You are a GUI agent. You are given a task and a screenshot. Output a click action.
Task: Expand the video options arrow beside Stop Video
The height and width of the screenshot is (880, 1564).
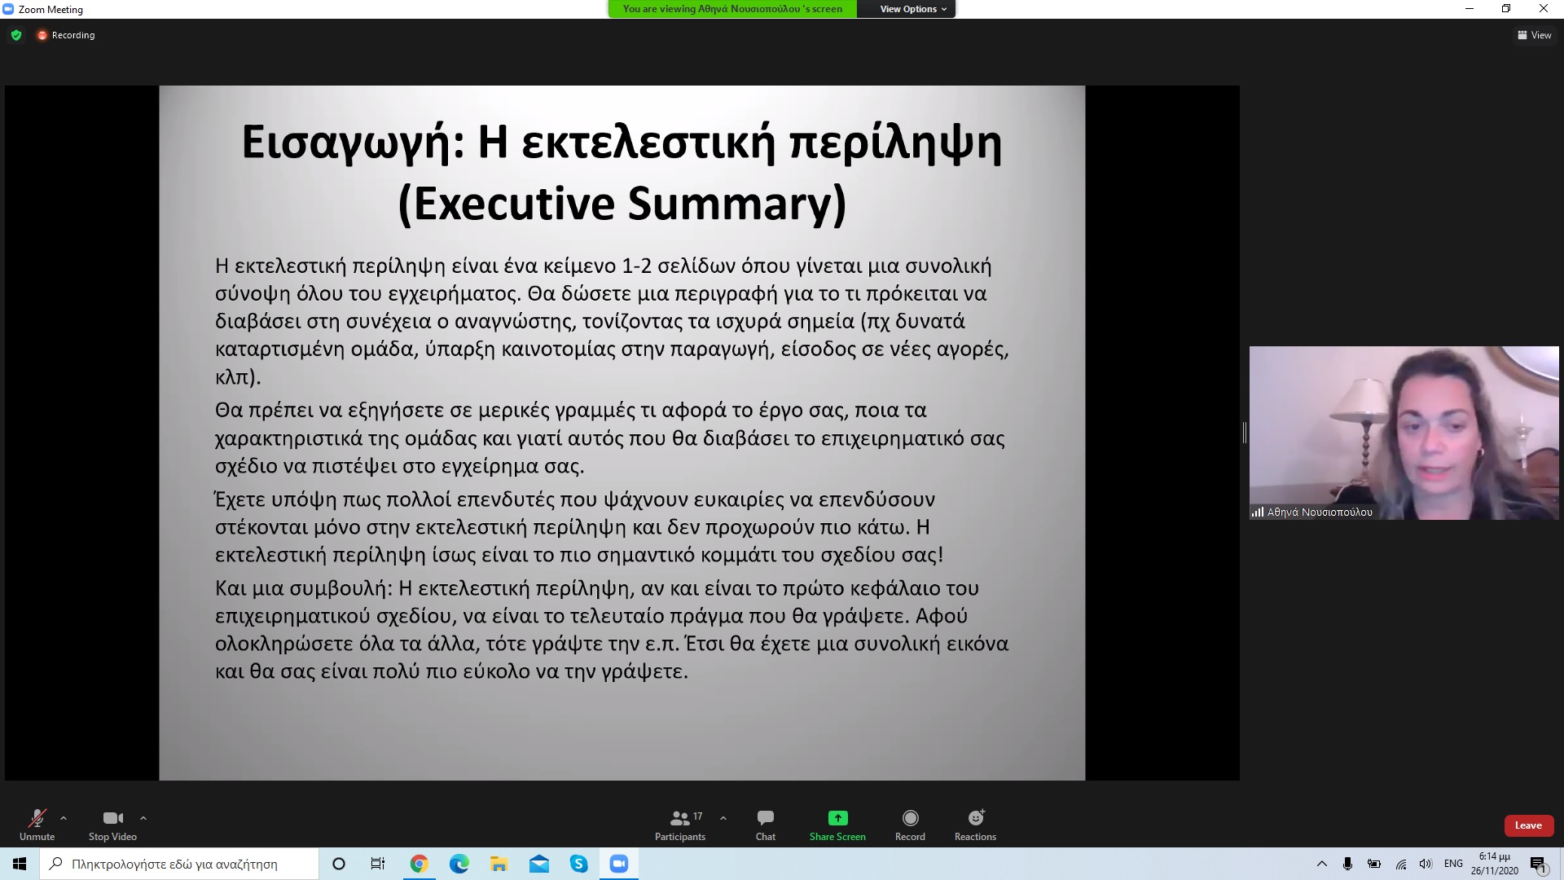pos(143,818)
